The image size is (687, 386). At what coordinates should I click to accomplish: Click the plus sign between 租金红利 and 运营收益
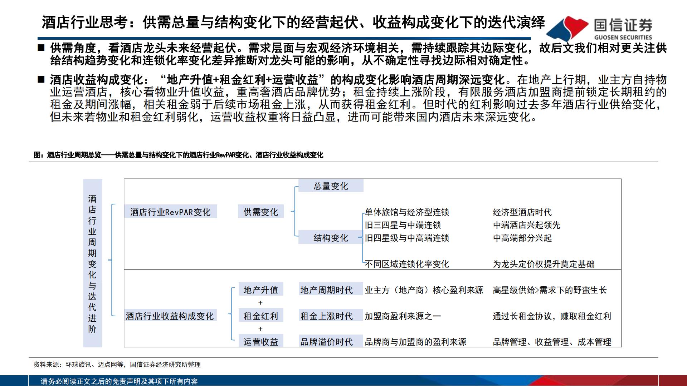pos(260,328)
